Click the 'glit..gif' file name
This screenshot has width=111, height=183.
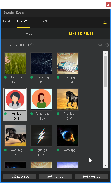point(43,150)
